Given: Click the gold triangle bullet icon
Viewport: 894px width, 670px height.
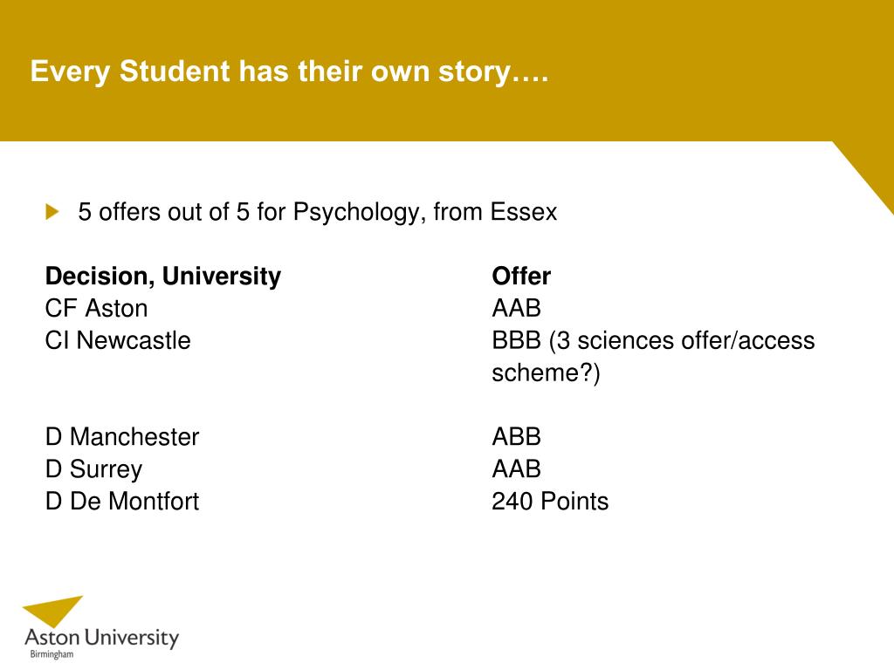Looking at the screenshot, I should (52, 212).
